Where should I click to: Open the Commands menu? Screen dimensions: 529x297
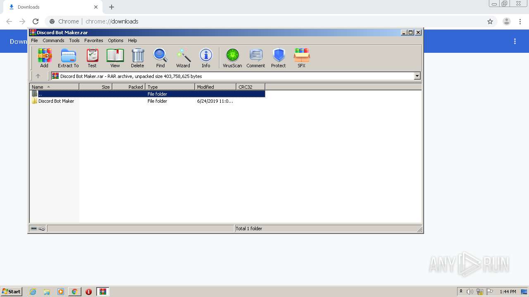point(53,40)
